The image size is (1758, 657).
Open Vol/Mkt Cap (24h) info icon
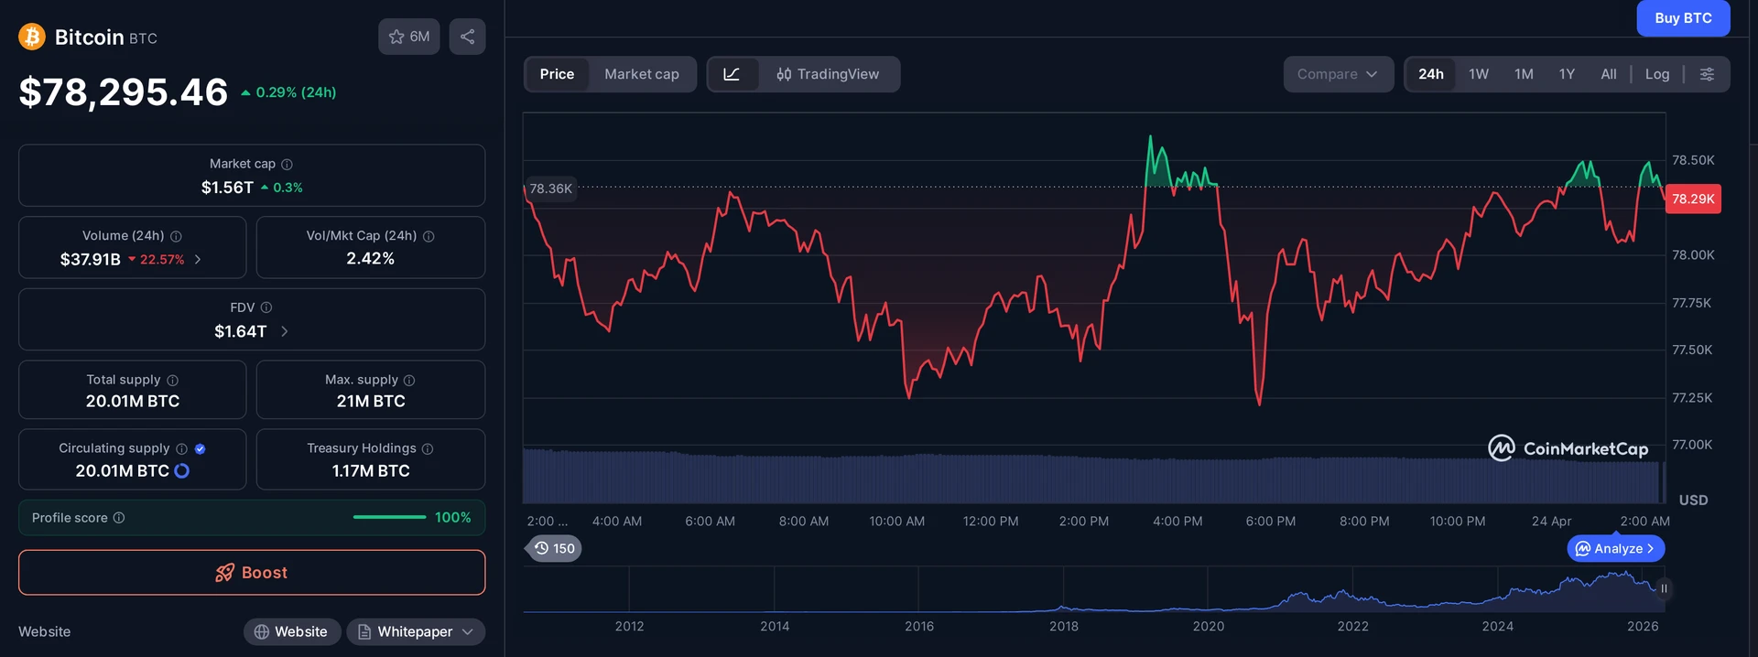pyautogui.click(x=429, y=236)
